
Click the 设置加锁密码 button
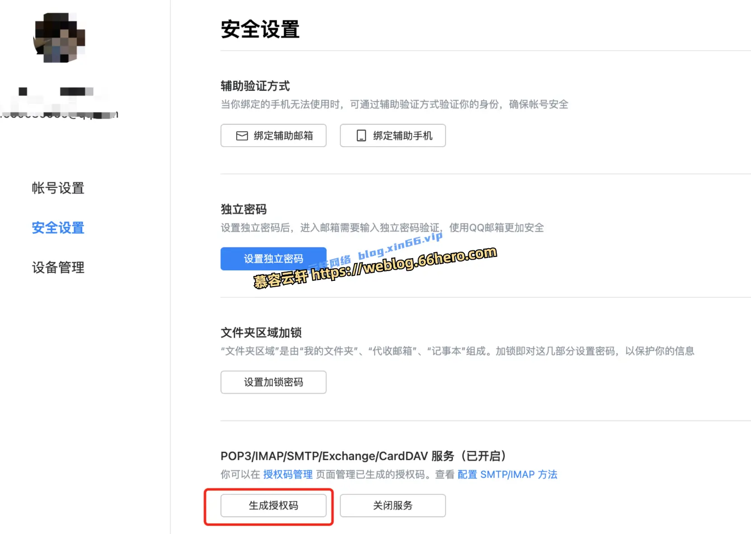tap(273, 382)
